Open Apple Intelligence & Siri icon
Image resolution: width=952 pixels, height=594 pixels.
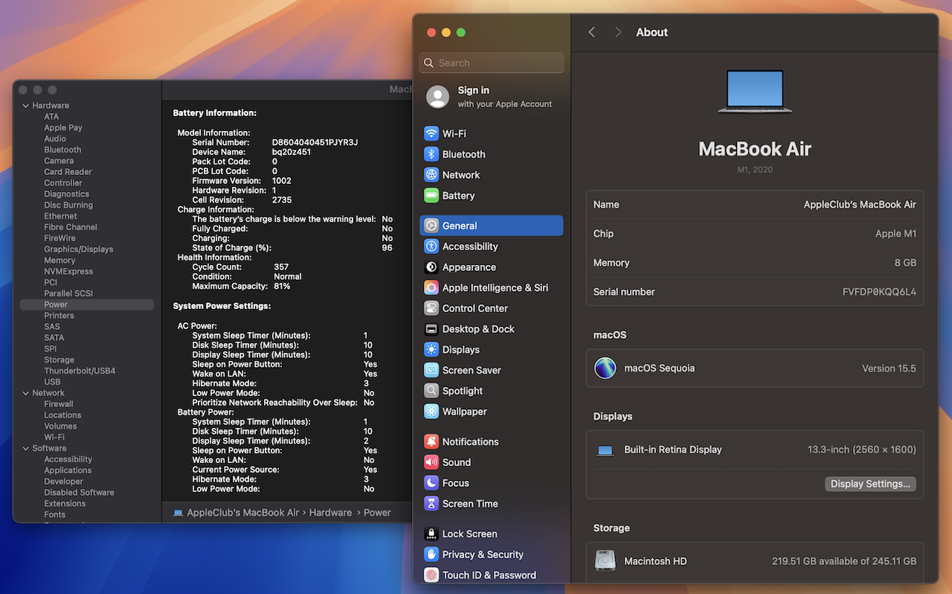(x=431, y=287)
